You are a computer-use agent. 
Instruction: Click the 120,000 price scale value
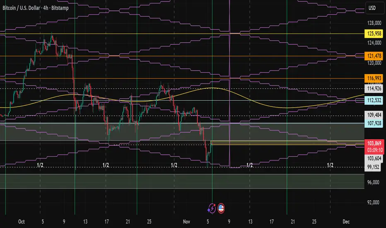point(374,63)
